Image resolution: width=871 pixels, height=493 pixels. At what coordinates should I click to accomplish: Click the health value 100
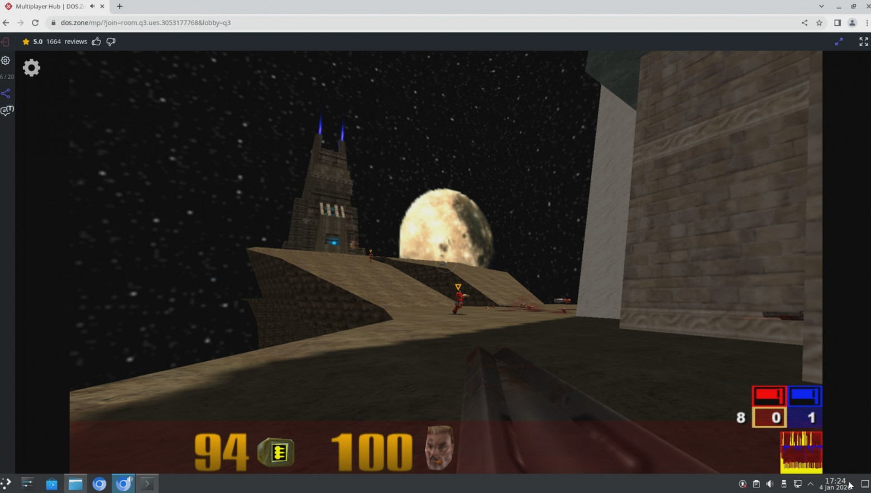[372, 452]
